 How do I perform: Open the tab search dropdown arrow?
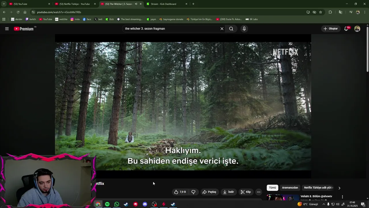4,4
